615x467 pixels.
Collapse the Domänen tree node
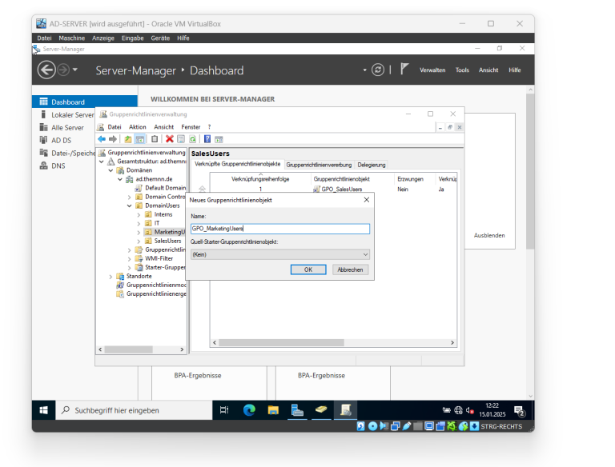(111, 170)
